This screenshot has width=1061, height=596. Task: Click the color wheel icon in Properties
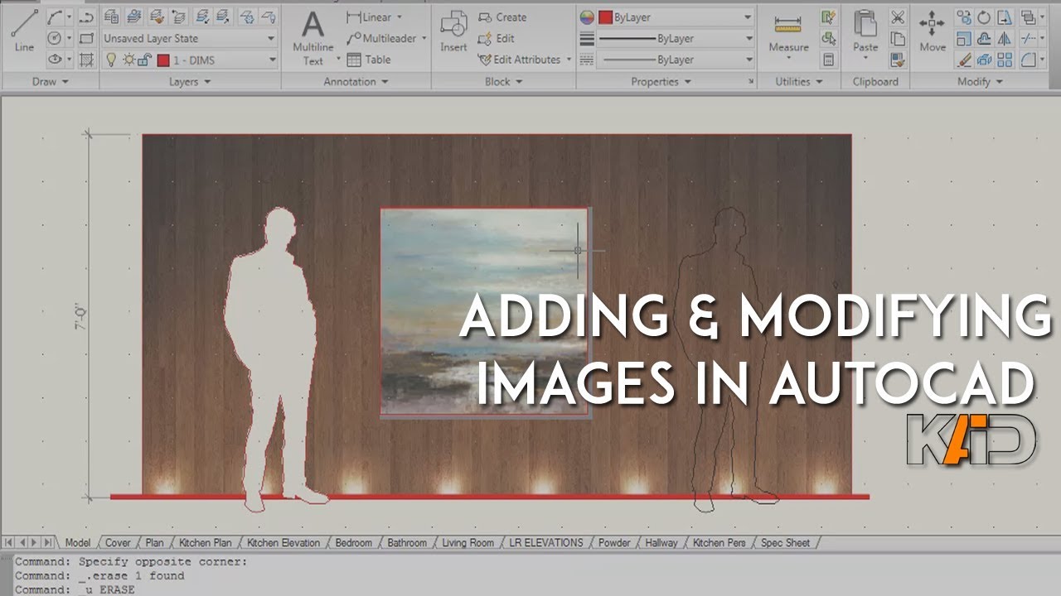[x=587, y=17]
